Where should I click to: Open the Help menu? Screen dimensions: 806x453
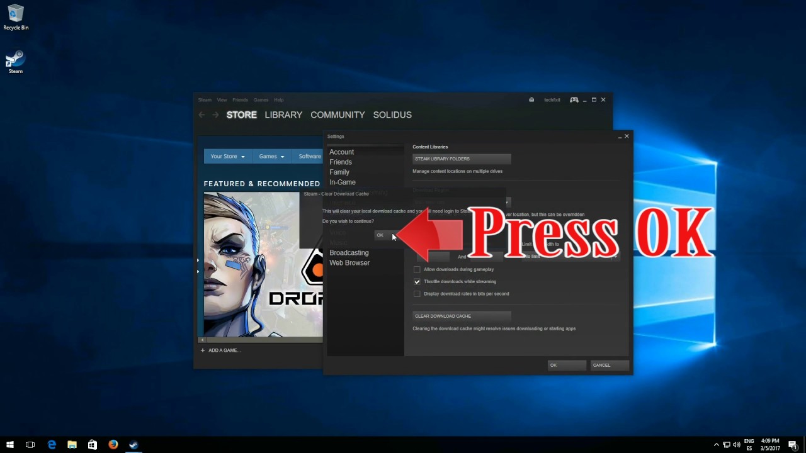click(x=278, y=100)
